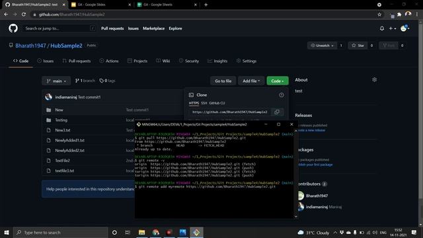Viewport: 423px width, 238px height.
Task: Click the browser reload button
Action: [x=24, y=15]
